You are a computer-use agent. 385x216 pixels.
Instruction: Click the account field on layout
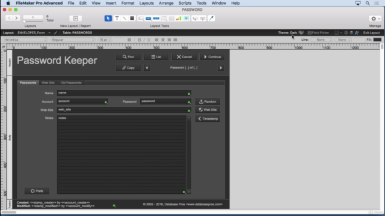(82, 101)
